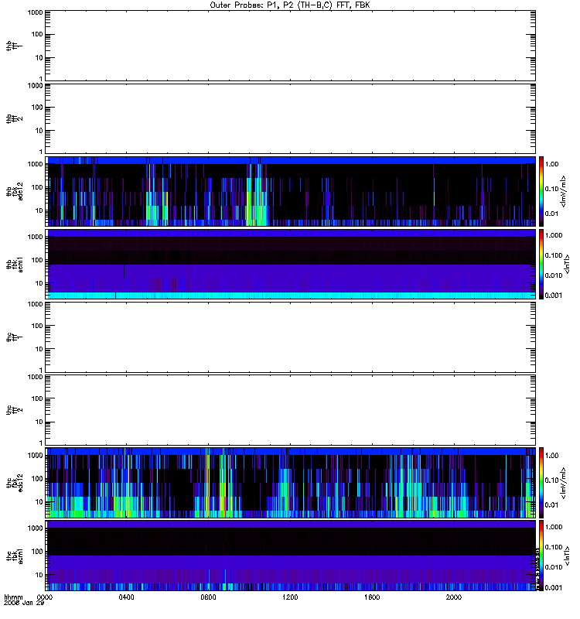Select the 'thc fft 1' panel axis label
This screenshot has height=619, width=580.
pyautogui.click(x=14, y=337)
